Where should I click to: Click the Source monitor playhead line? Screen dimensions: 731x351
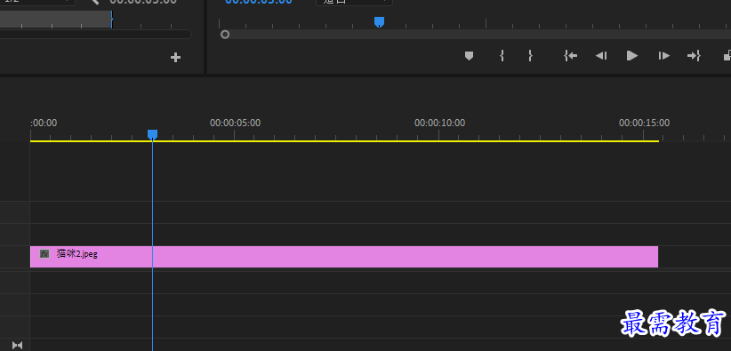pos(112,20)
